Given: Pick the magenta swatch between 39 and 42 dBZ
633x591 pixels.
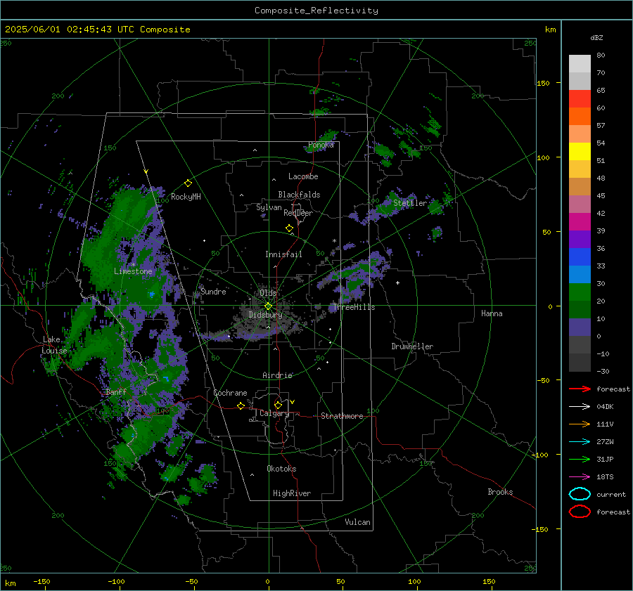Looking at the screenshot, I should click(580, 222).
